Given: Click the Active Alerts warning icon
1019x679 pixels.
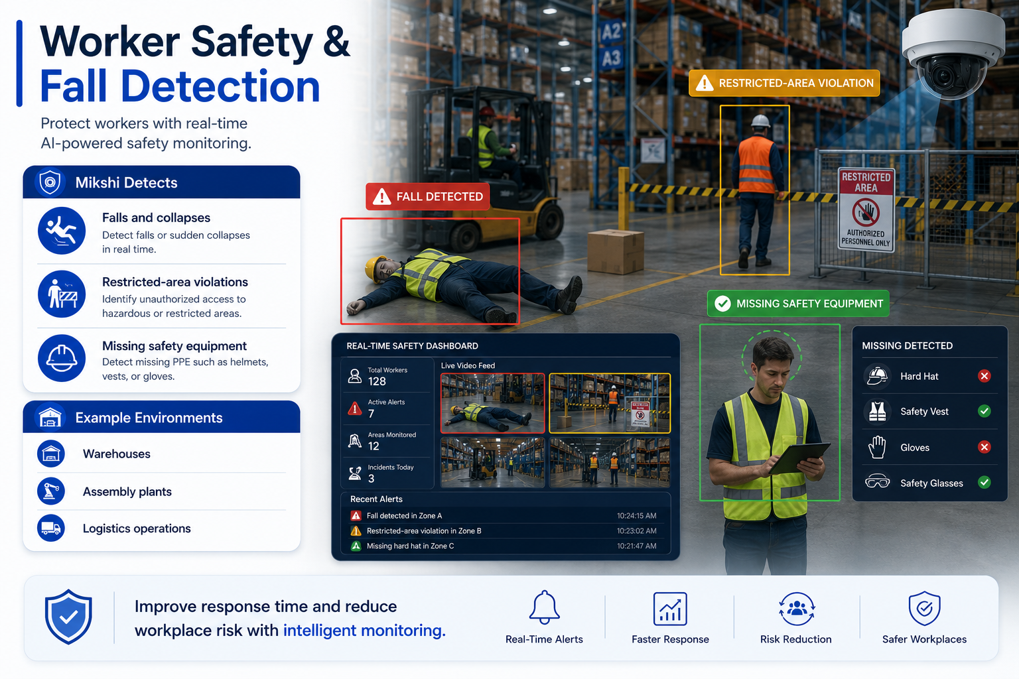Looking at the screenshot, I should pos(355,408).
